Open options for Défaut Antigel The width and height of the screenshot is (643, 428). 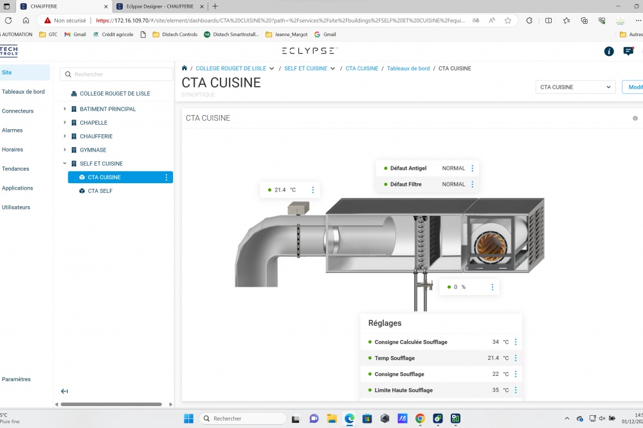473,168
